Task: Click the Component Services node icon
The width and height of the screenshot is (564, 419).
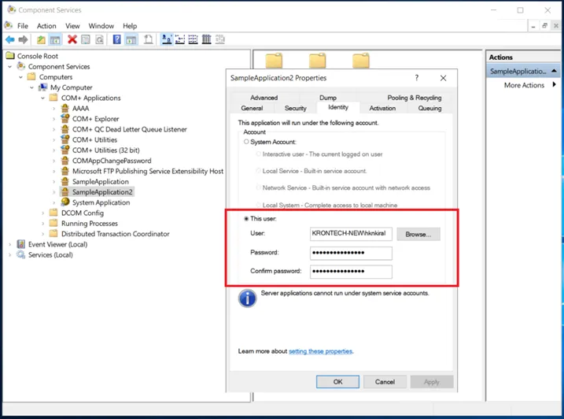Action: 21,66
